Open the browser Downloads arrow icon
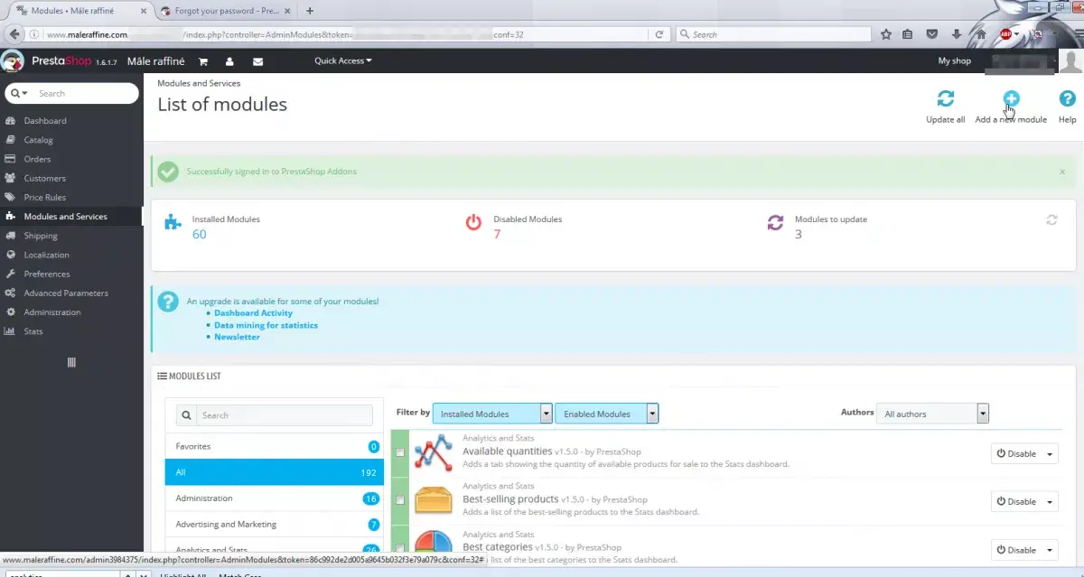This screenshot has width=1084, height=577. [957, 34]
